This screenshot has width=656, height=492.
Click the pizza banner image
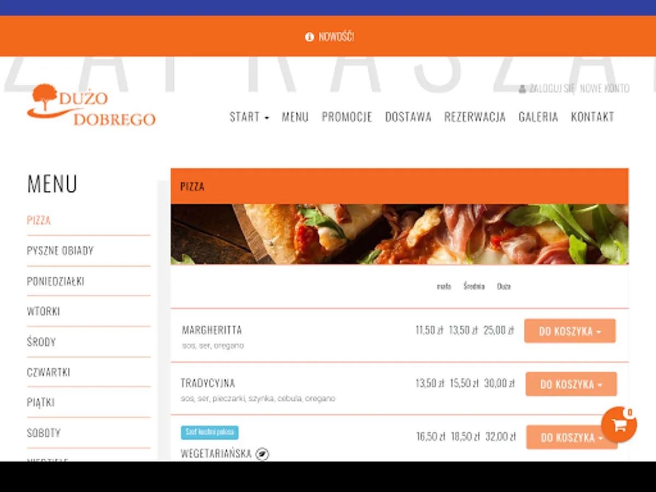point(400,234)
